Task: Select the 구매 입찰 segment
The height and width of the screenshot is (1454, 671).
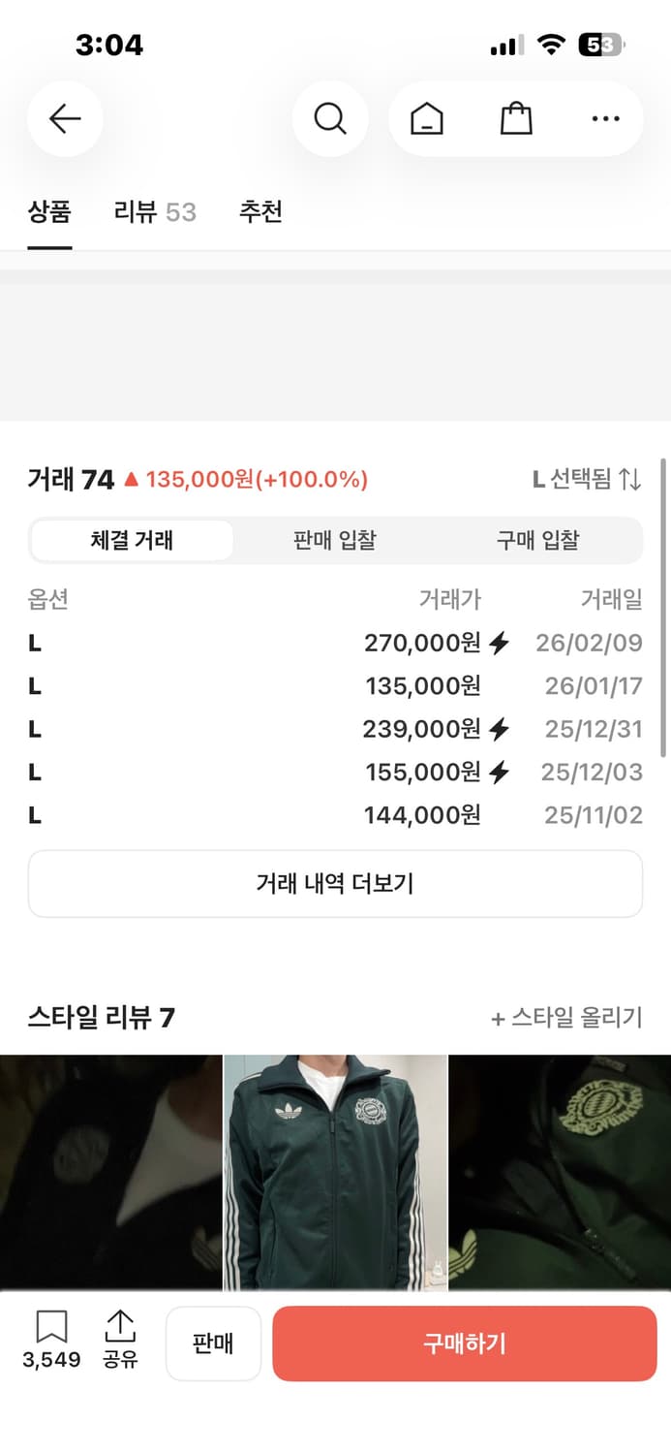Action: (x=537, y=541)
